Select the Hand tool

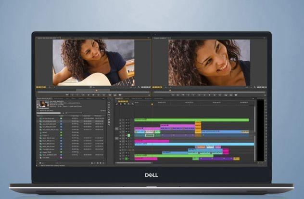pos(109,122)
